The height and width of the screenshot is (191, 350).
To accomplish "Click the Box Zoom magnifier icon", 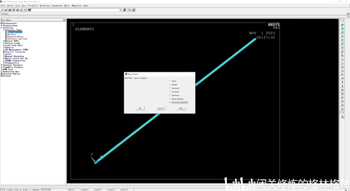I will tap(342, 59).
